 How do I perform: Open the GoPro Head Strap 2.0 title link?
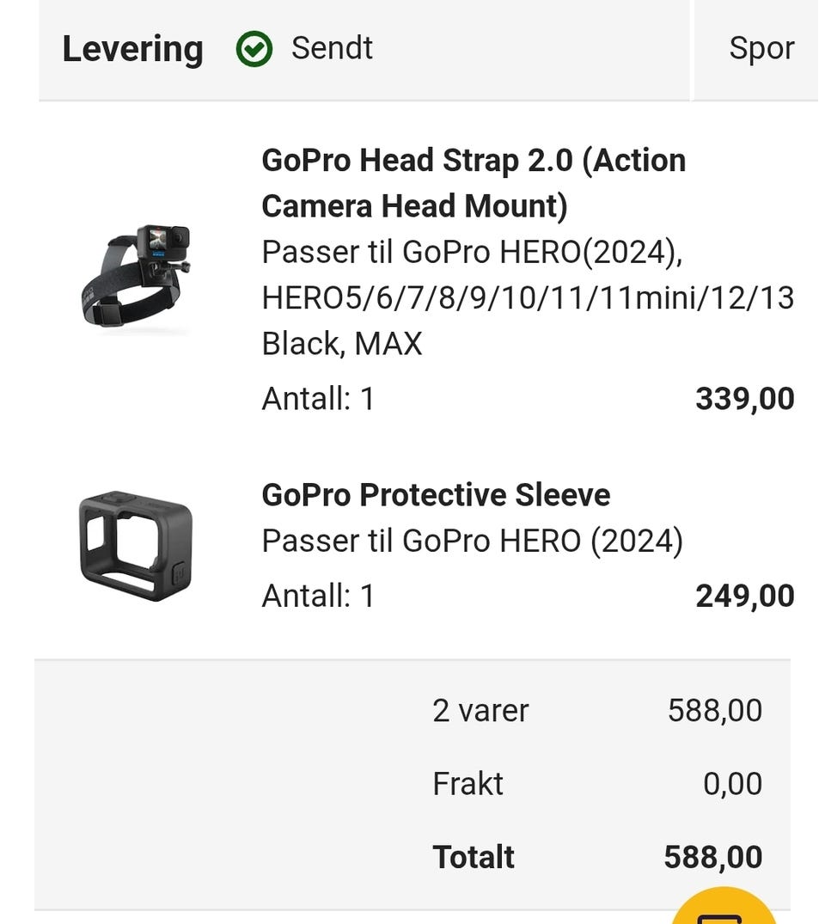pos(473,183)
